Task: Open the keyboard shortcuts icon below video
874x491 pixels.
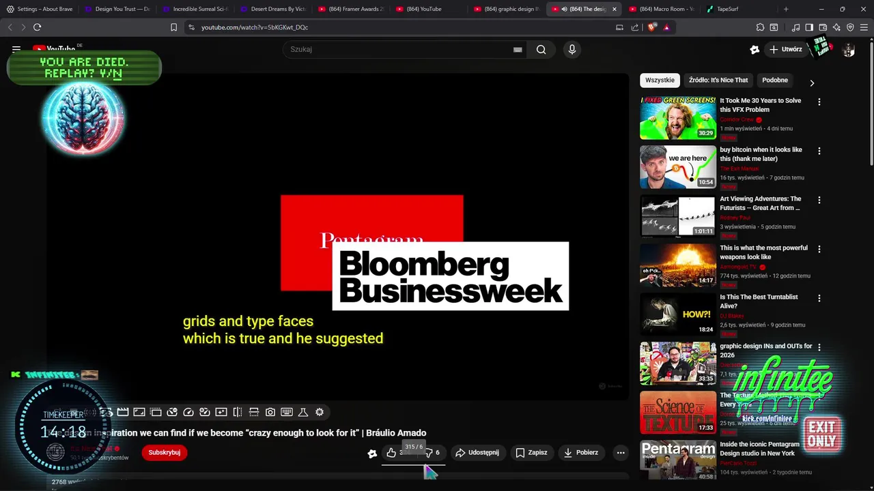Action: 287,412
